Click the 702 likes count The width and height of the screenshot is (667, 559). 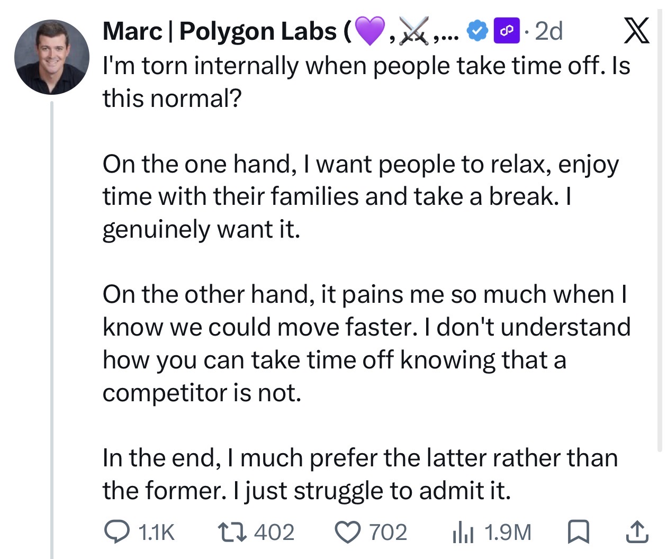(388, 533)
